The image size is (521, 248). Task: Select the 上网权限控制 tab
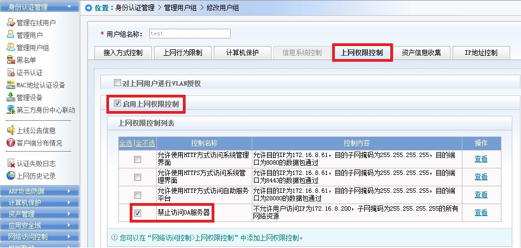(362, 53)
